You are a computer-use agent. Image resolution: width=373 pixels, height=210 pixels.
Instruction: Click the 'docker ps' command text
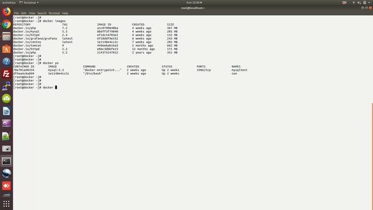51,63
